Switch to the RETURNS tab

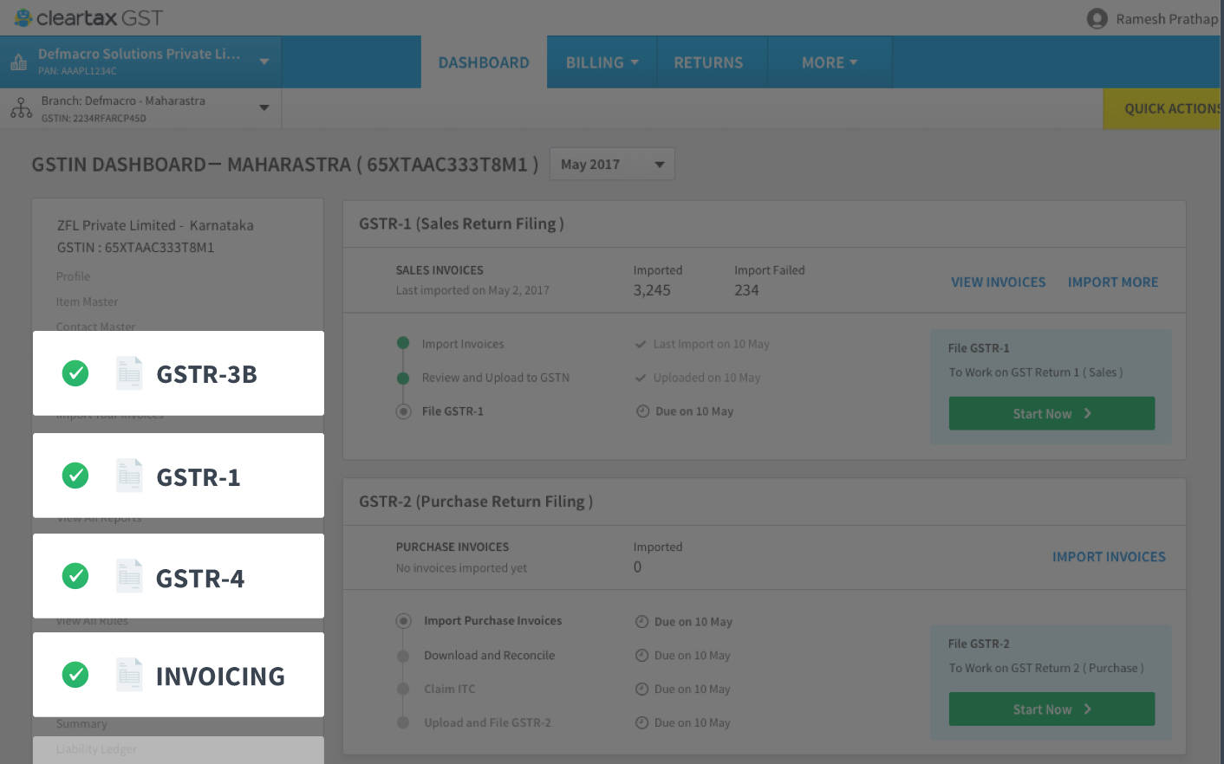(708, 62)
